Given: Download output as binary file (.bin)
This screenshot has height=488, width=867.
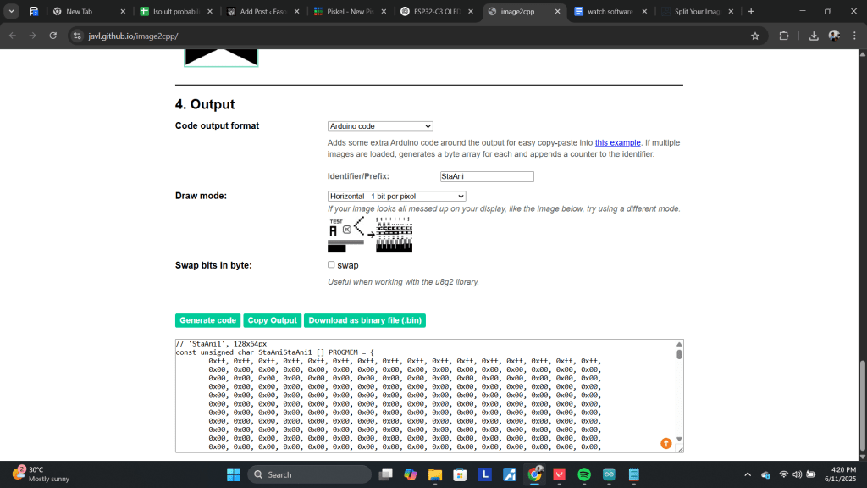Looking at the screenshot, I should (x=364, y=320).
